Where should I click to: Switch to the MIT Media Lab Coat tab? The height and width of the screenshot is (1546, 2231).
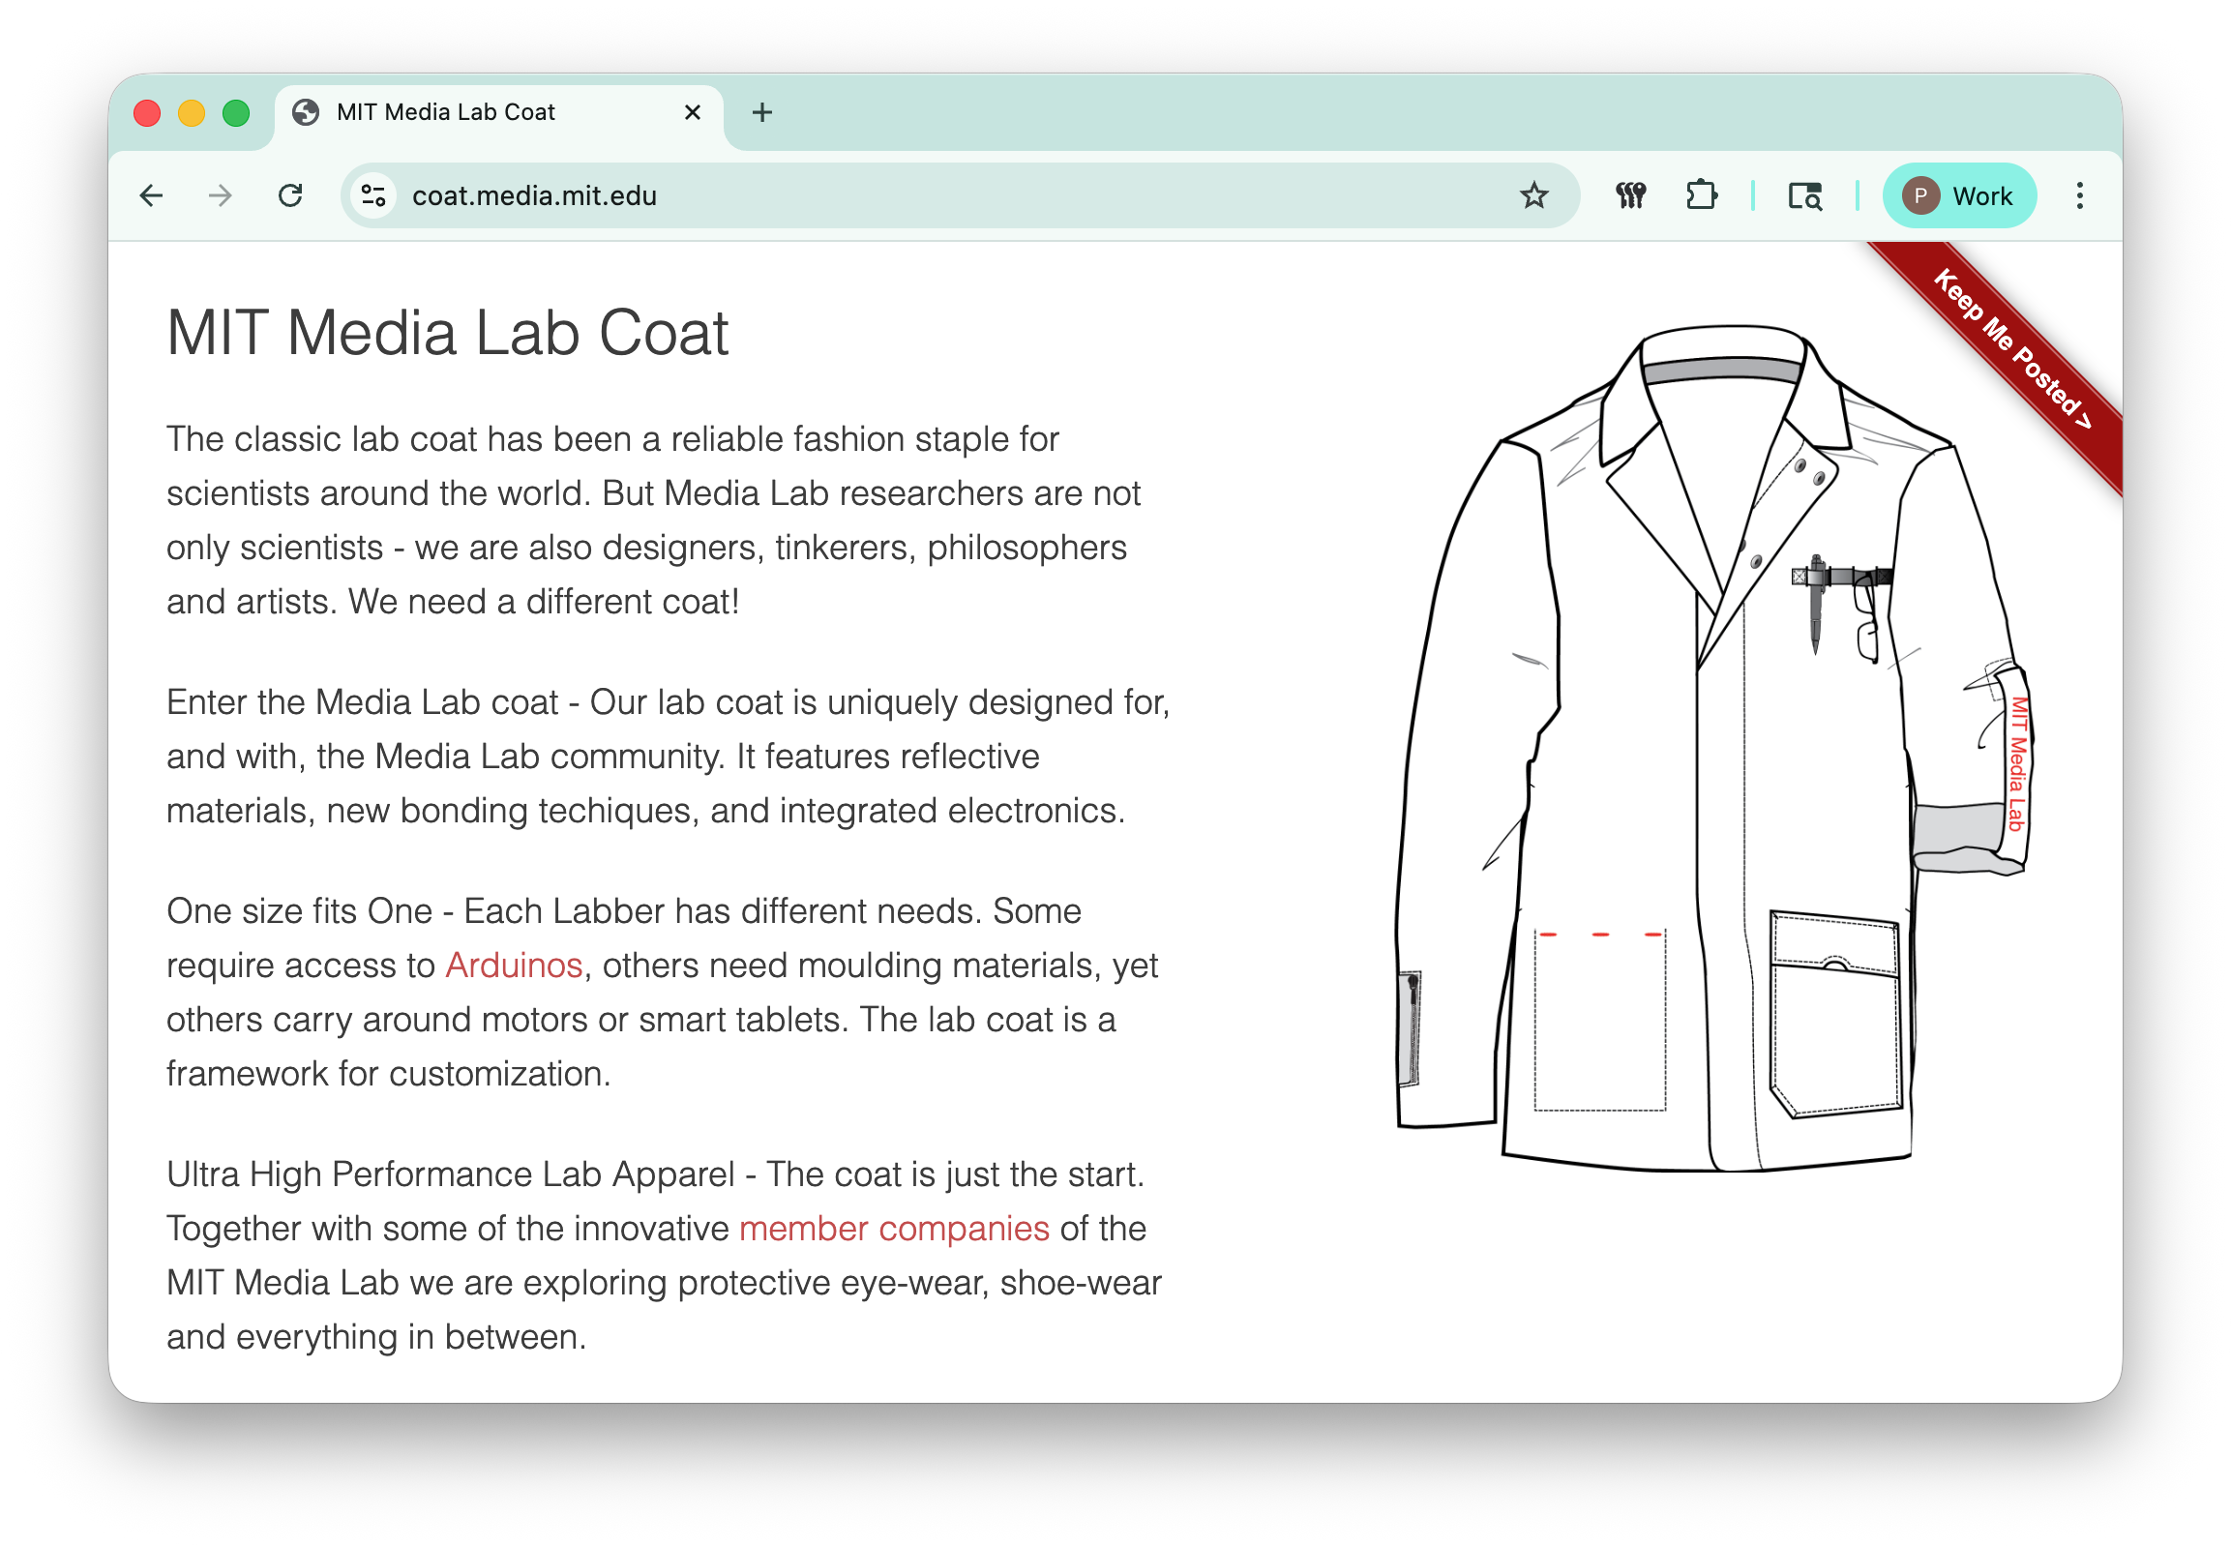tap(446, 111)
